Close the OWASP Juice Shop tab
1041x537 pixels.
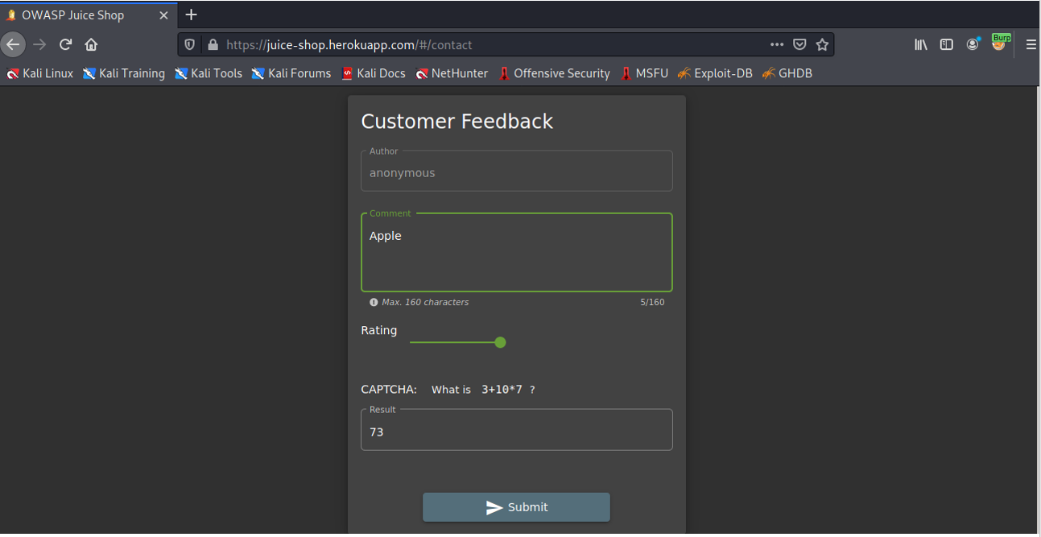(164, 14)
